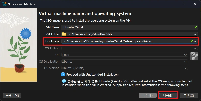Open the VM Folder dropdown
201x101 pixels.
pos(195,34)
